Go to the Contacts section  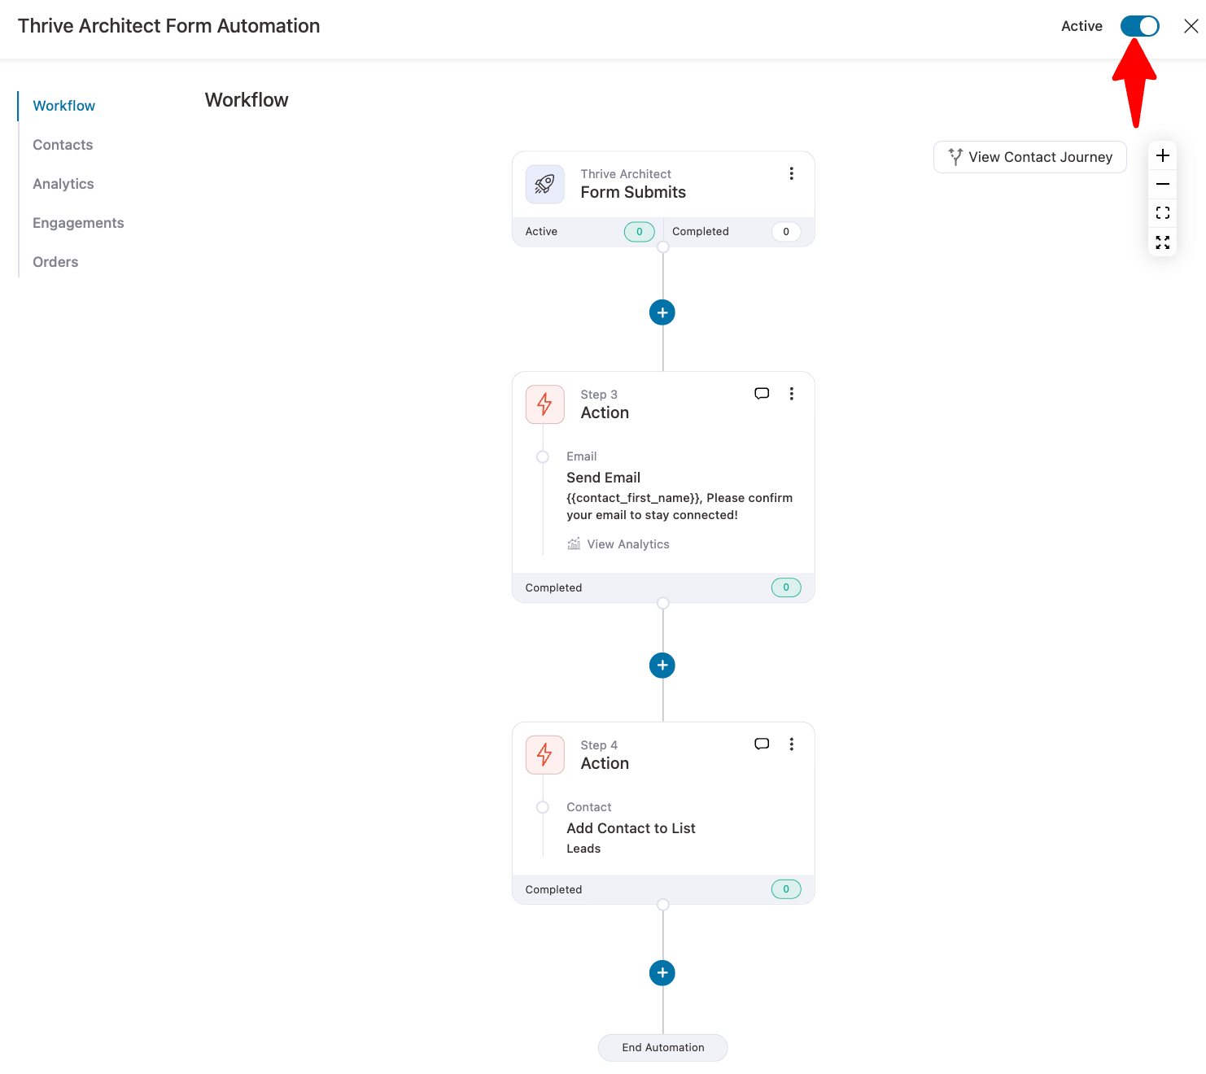pyautogui.click(x=63, y=145)
